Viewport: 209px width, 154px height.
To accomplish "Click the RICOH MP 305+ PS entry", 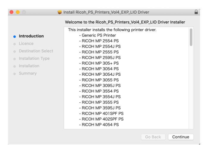I will pos(99,63).
